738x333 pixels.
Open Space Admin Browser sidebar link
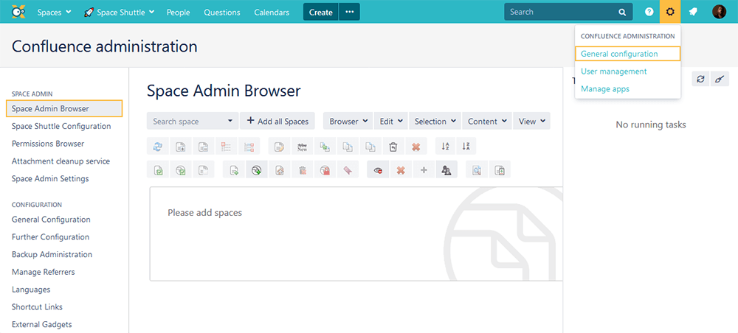coord(64,108)
